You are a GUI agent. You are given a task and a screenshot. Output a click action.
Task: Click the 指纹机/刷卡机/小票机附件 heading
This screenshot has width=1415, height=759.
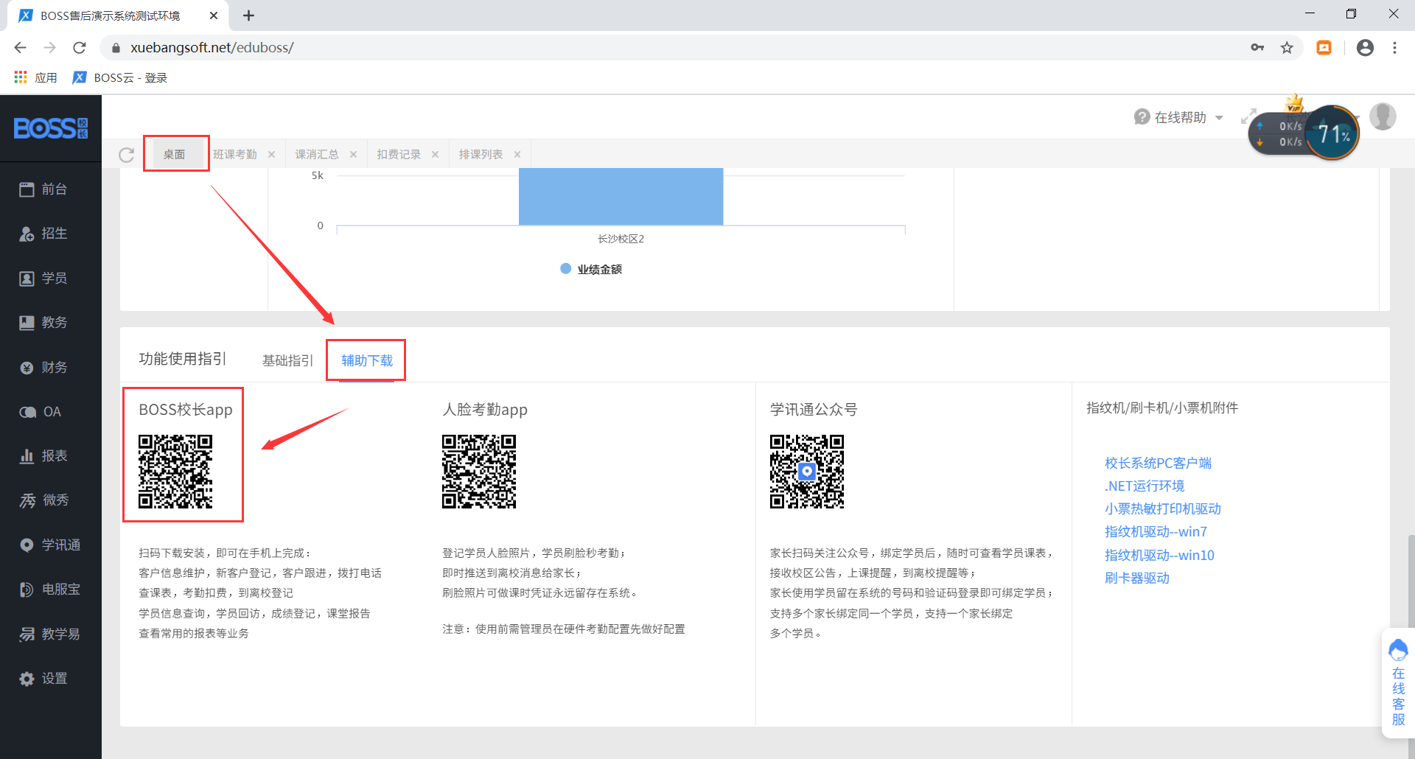pyautogui.click(x=1162, y=408)
